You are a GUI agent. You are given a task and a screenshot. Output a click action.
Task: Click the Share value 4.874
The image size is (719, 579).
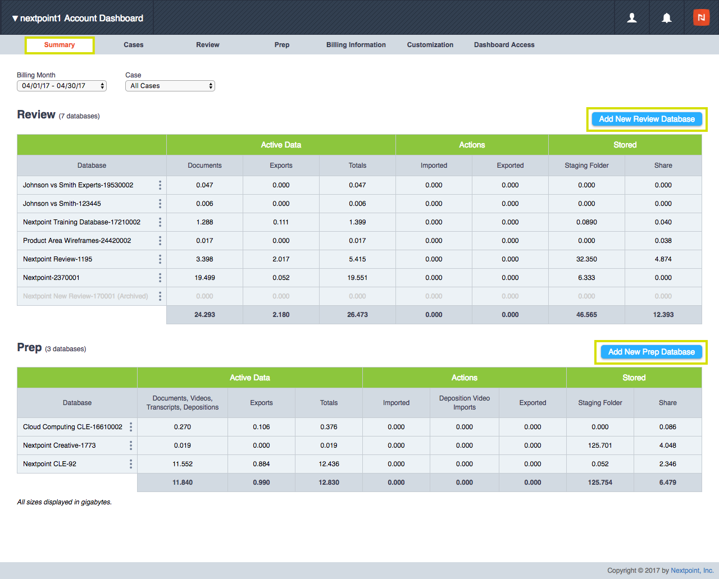point(663,259)
